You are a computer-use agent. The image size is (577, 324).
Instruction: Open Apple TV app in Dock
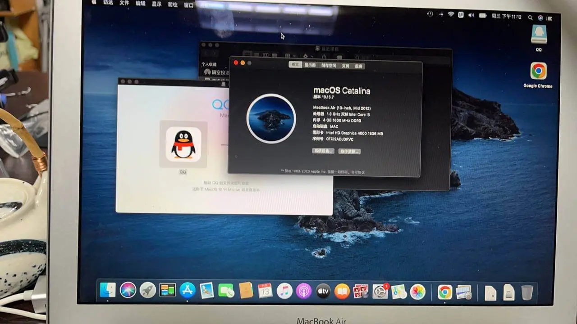click(x=323, y=292)
